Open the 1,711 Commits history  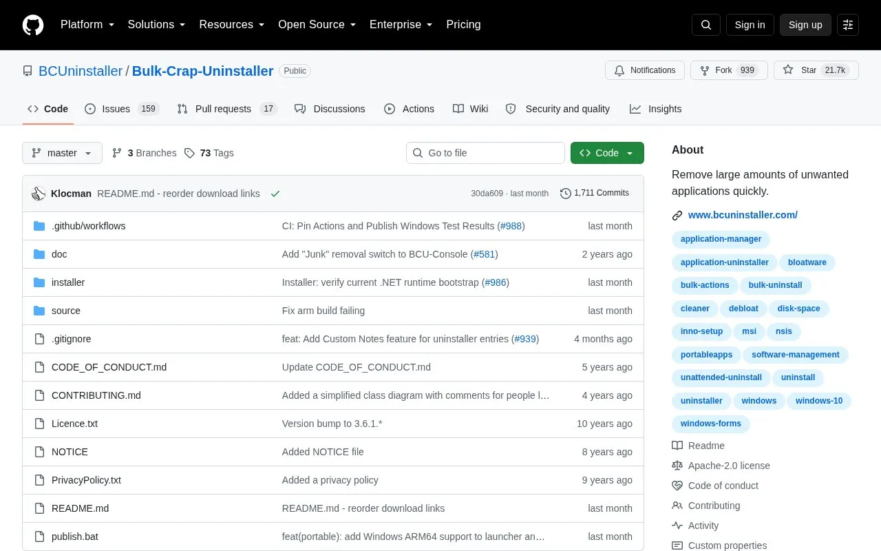click(x=595, y=194)
